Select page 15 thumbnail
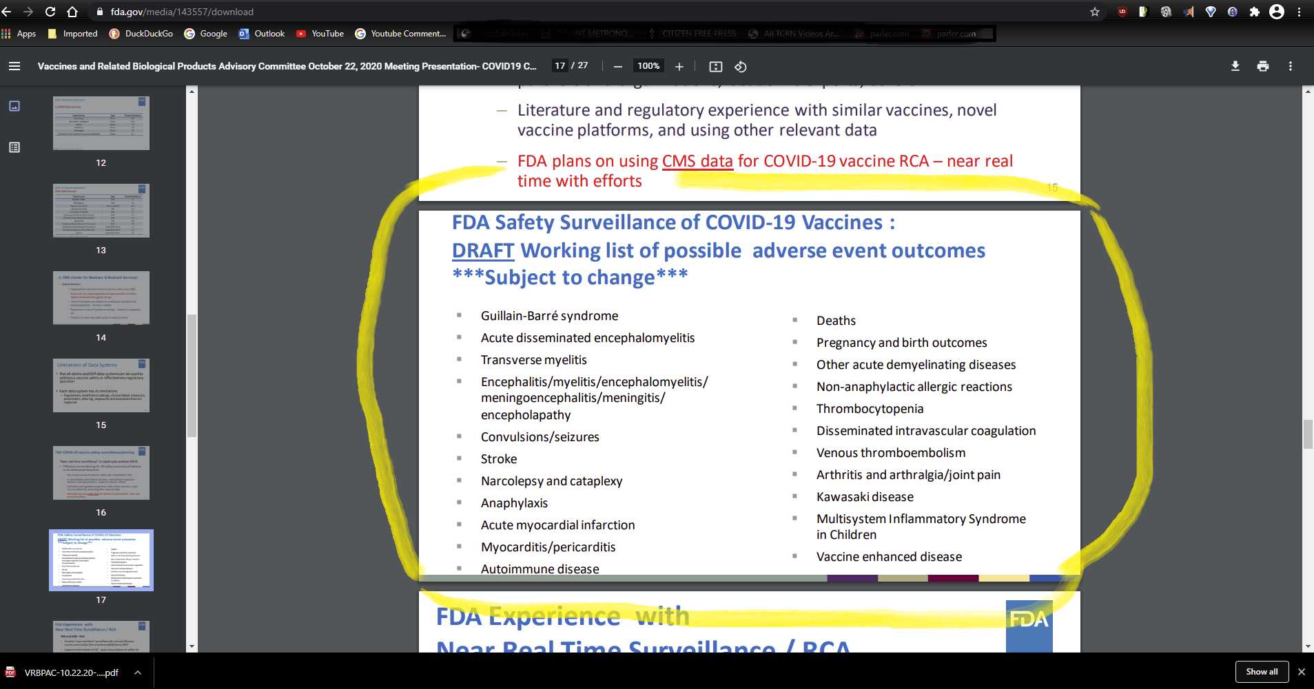This screenshot has width=1314, height=689. [101, 385]
